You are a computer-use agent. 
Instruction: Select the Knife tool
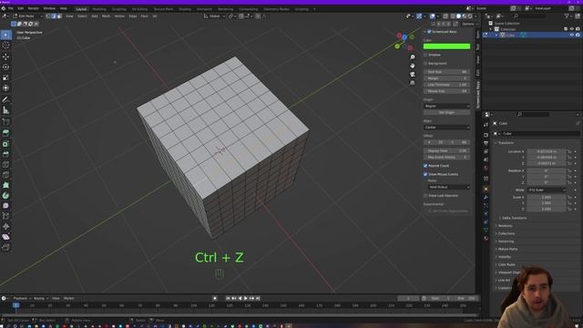click(6, 175)
